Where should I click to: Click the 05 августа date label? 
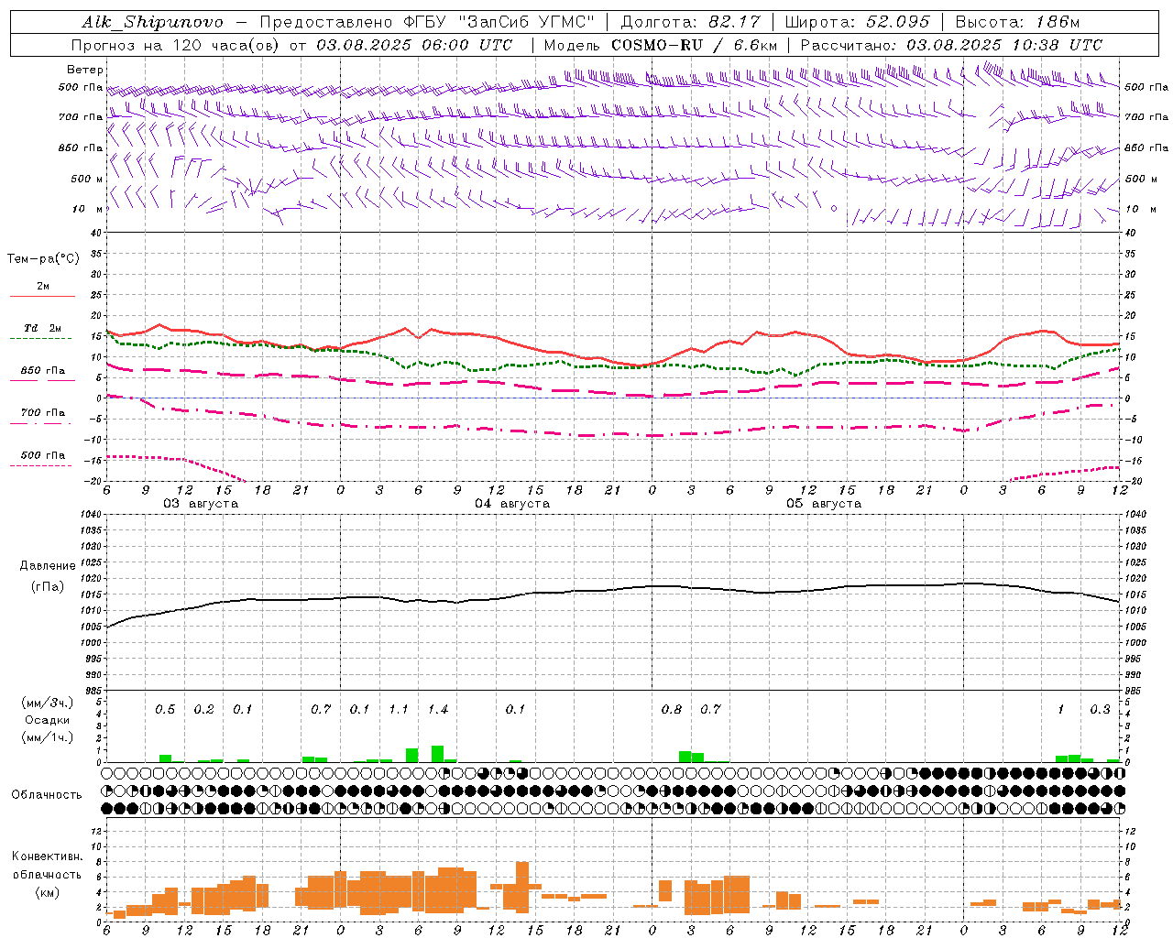coord(824,504)
